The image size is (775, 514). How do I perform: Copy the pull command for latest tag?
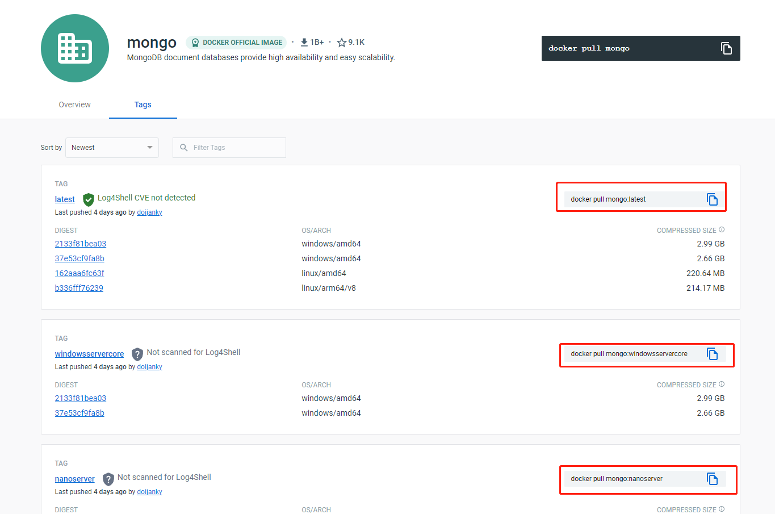point(712,199)
